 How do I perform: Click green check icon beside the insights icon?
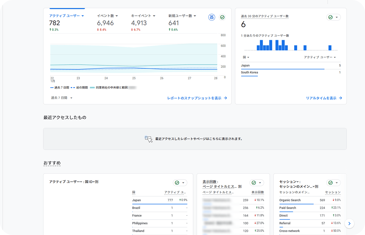click(x=223, y=17)
